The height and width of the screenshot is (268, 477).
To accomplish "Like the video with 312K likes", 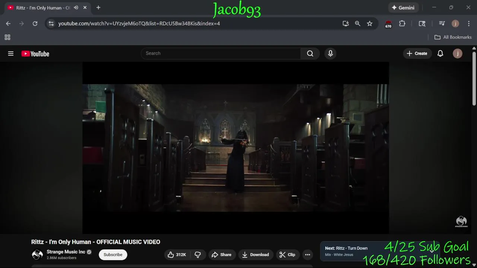I will click(177, 255).
